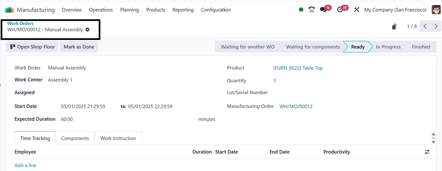Image resolution: width=442 pixels, height=171 pixels.
Task: Go to the previous record arrow
Action: 425,26
